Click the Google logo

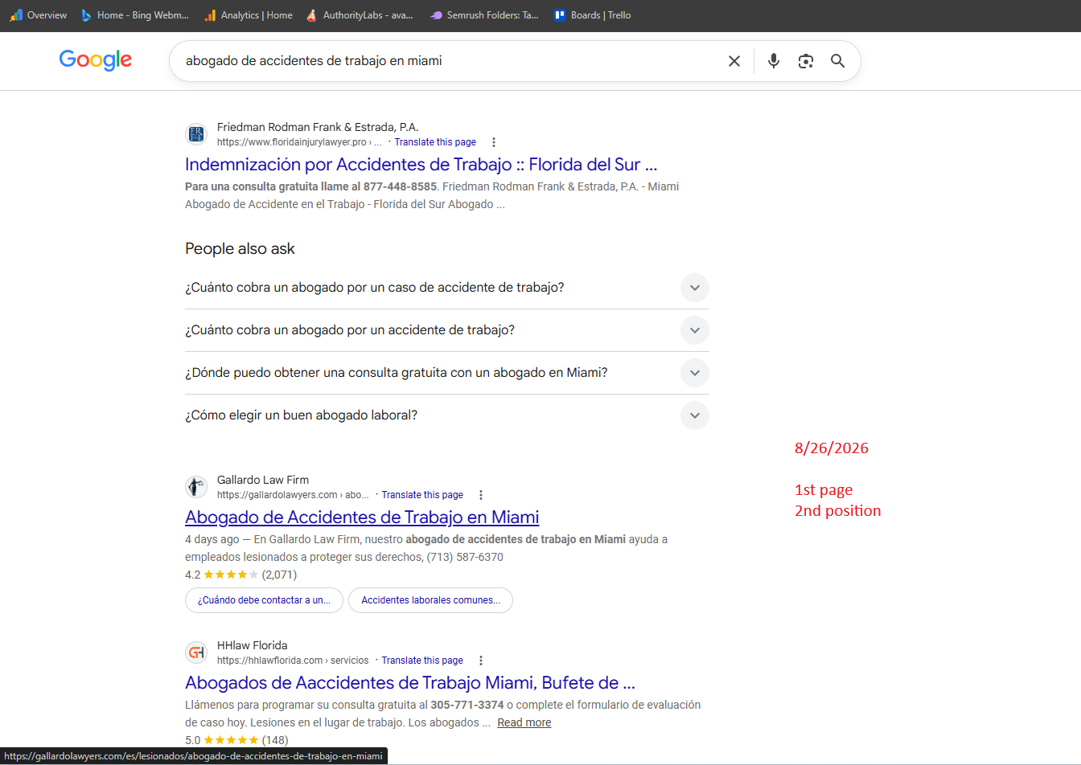pos(95,60)
